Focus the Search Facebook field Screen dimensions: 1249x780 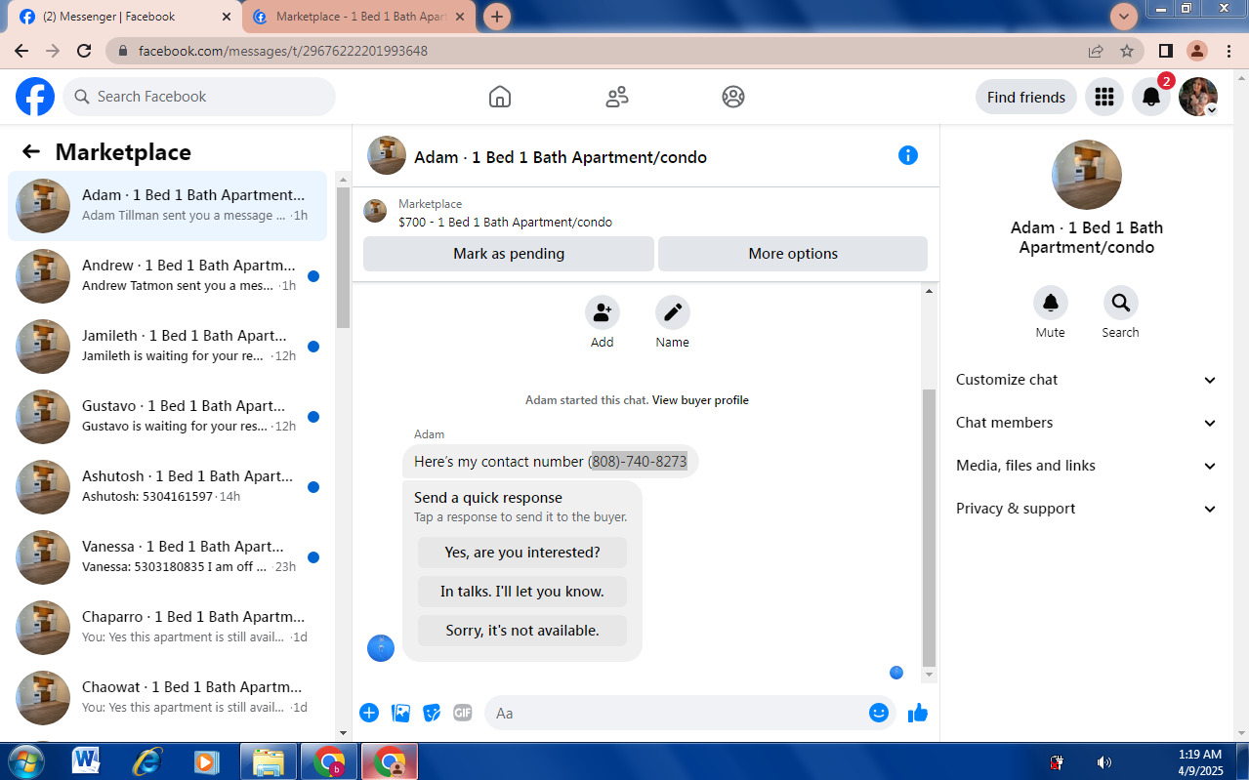tap(199, 97)
